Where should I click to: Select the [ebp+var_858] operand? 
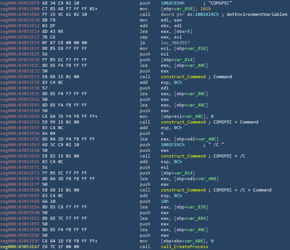tap(178, 9)
